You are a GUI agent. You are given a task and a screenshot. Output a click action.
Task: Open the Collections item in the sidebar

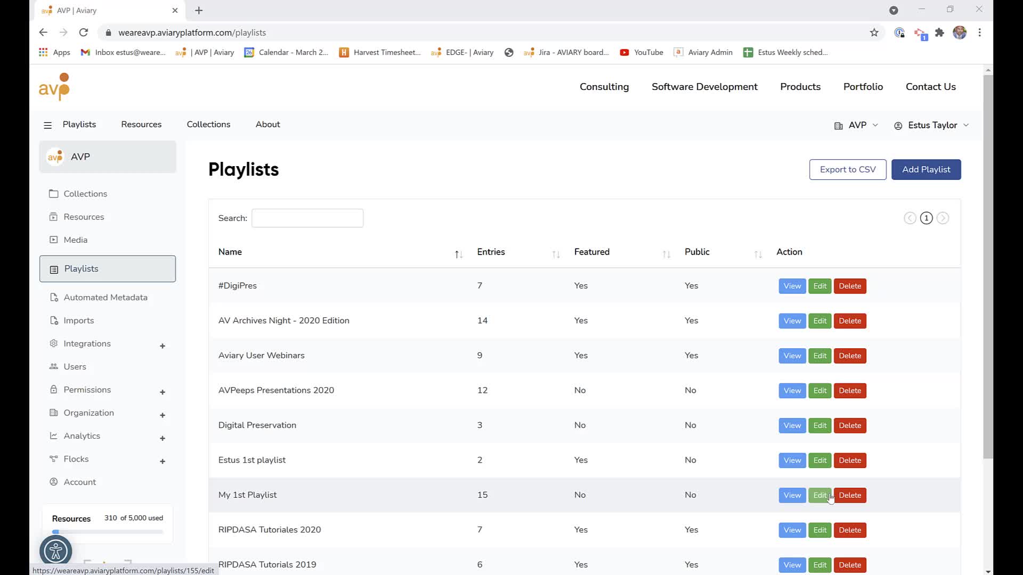85,194
